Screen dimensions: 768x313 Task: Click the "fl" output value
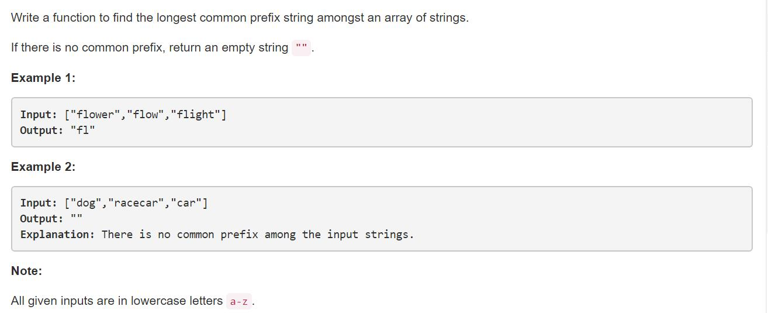click(x=82, y=130)
